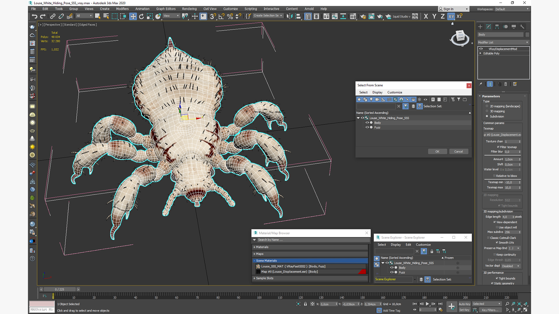This screenshot has width=559, height=314.
Task: Toggle Relative to bbox checkbox
Action: [x=494, y=176]
